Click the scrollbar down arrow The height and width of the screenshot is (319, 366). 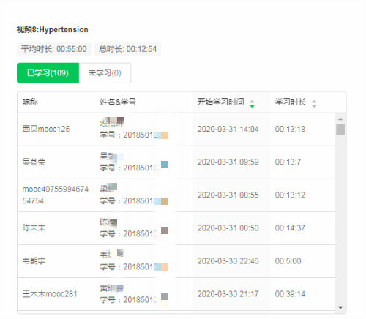coord(340,307)
